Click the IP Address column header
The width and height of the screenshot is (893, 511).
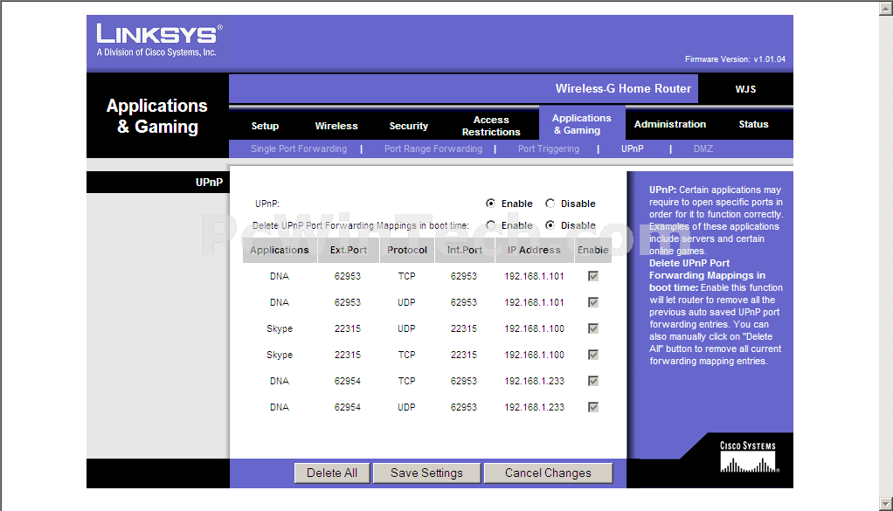(534, 250)
